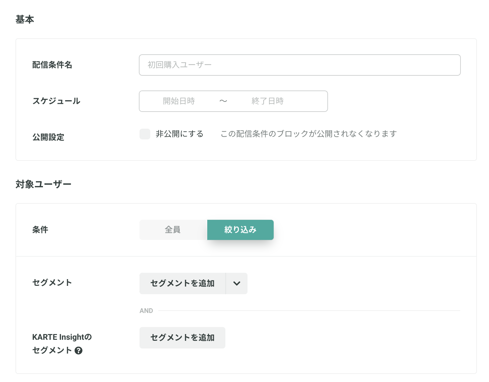Viewport: 489px width, 382px height.
Task: Set the 終了日時 end date field
Action: point(268,101)
